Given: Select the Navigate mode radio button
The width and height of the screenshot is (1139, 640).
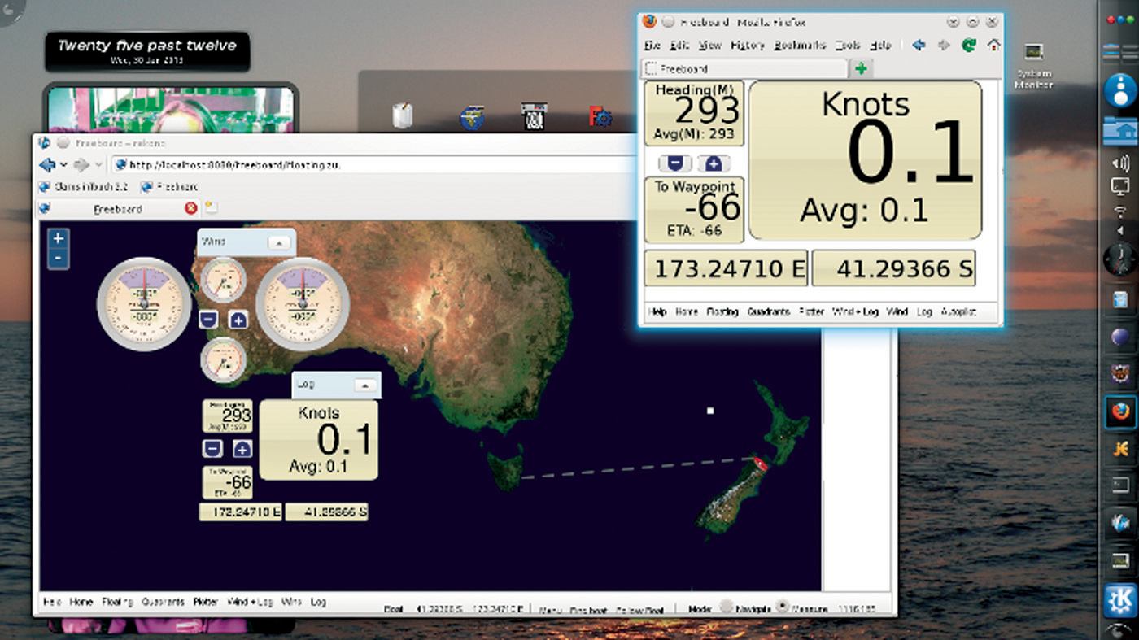Looking at the screenshot, I should click(727, 607).
